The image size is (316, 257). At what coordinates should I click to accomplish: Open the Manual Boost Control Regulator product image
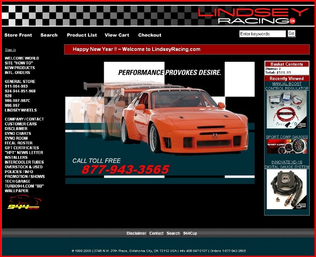287,110
